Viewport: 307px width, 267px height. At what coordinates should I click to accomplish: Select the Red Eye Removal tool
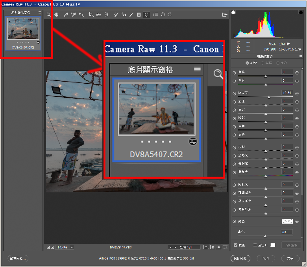coord(124,15)
